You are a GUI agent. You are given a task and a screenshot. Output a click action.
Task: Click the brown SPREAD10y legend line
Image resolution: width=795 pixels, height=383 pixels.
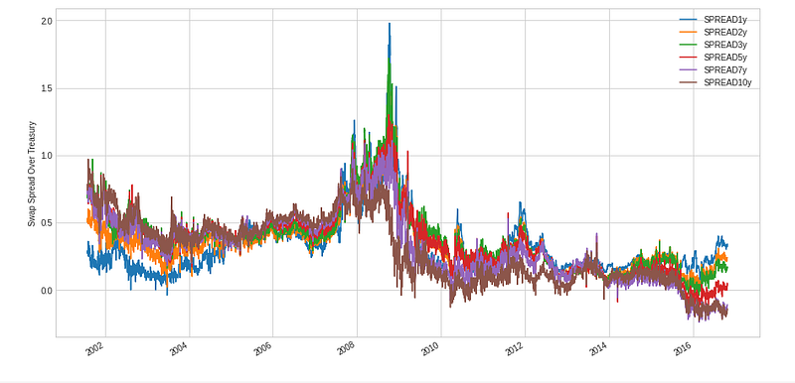(689, 83)
